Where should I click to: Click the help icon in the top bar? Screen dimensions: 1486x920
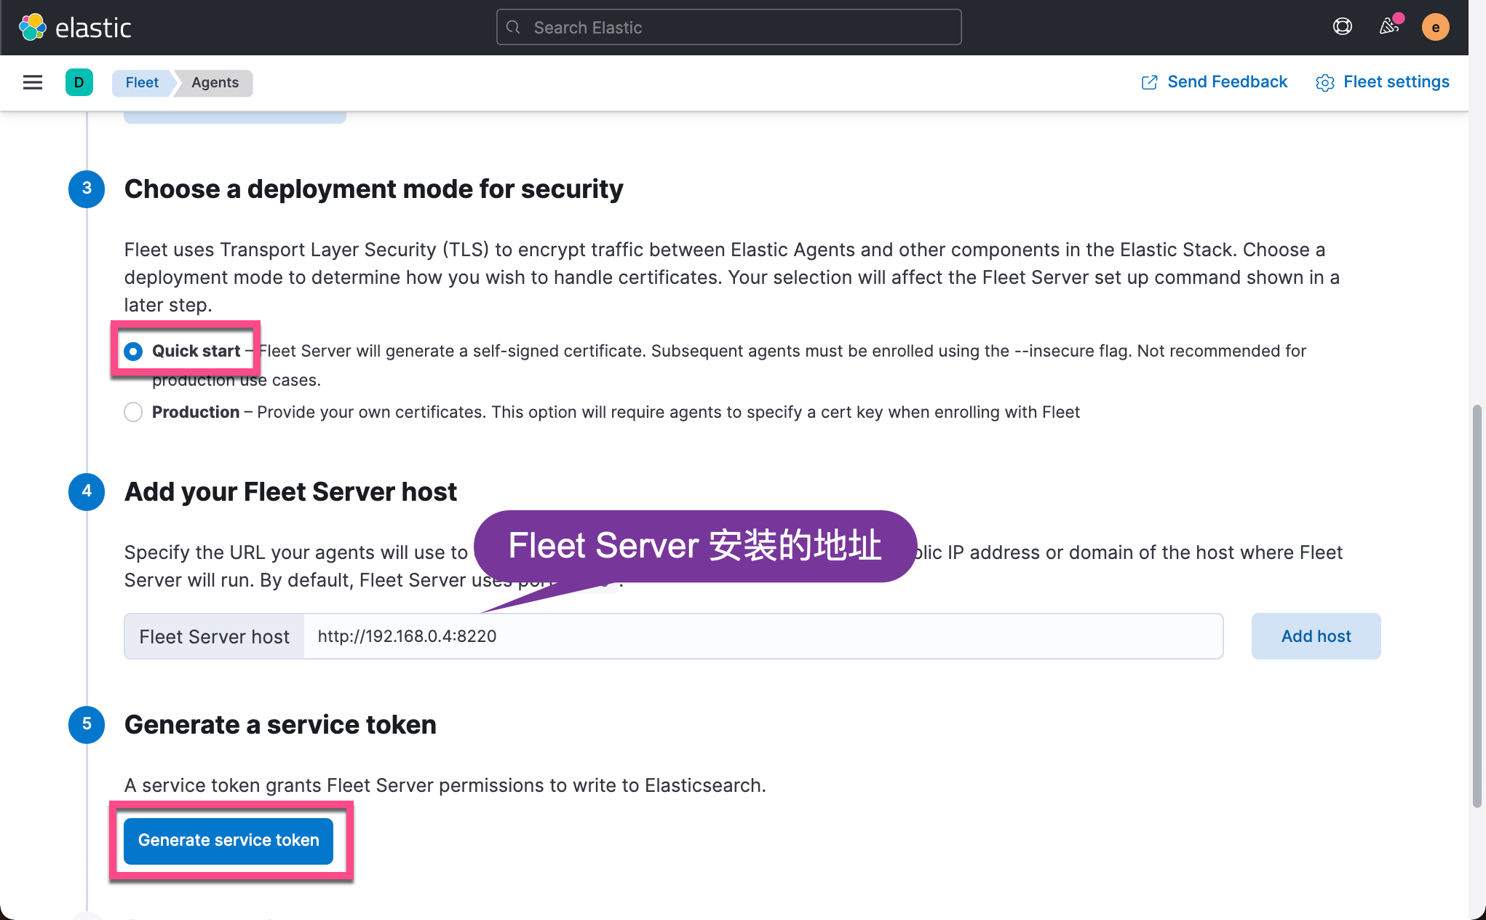click(x=1343, y=26)
